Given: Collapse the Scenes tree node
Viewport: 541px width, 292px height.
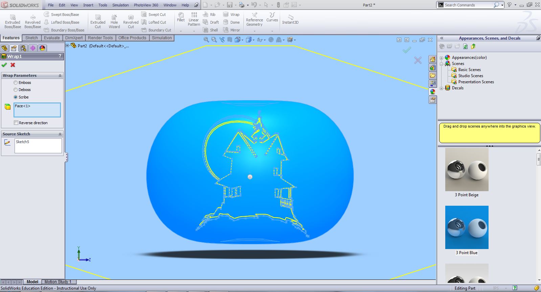Looking at the screenshot, I should click(441, 64).
